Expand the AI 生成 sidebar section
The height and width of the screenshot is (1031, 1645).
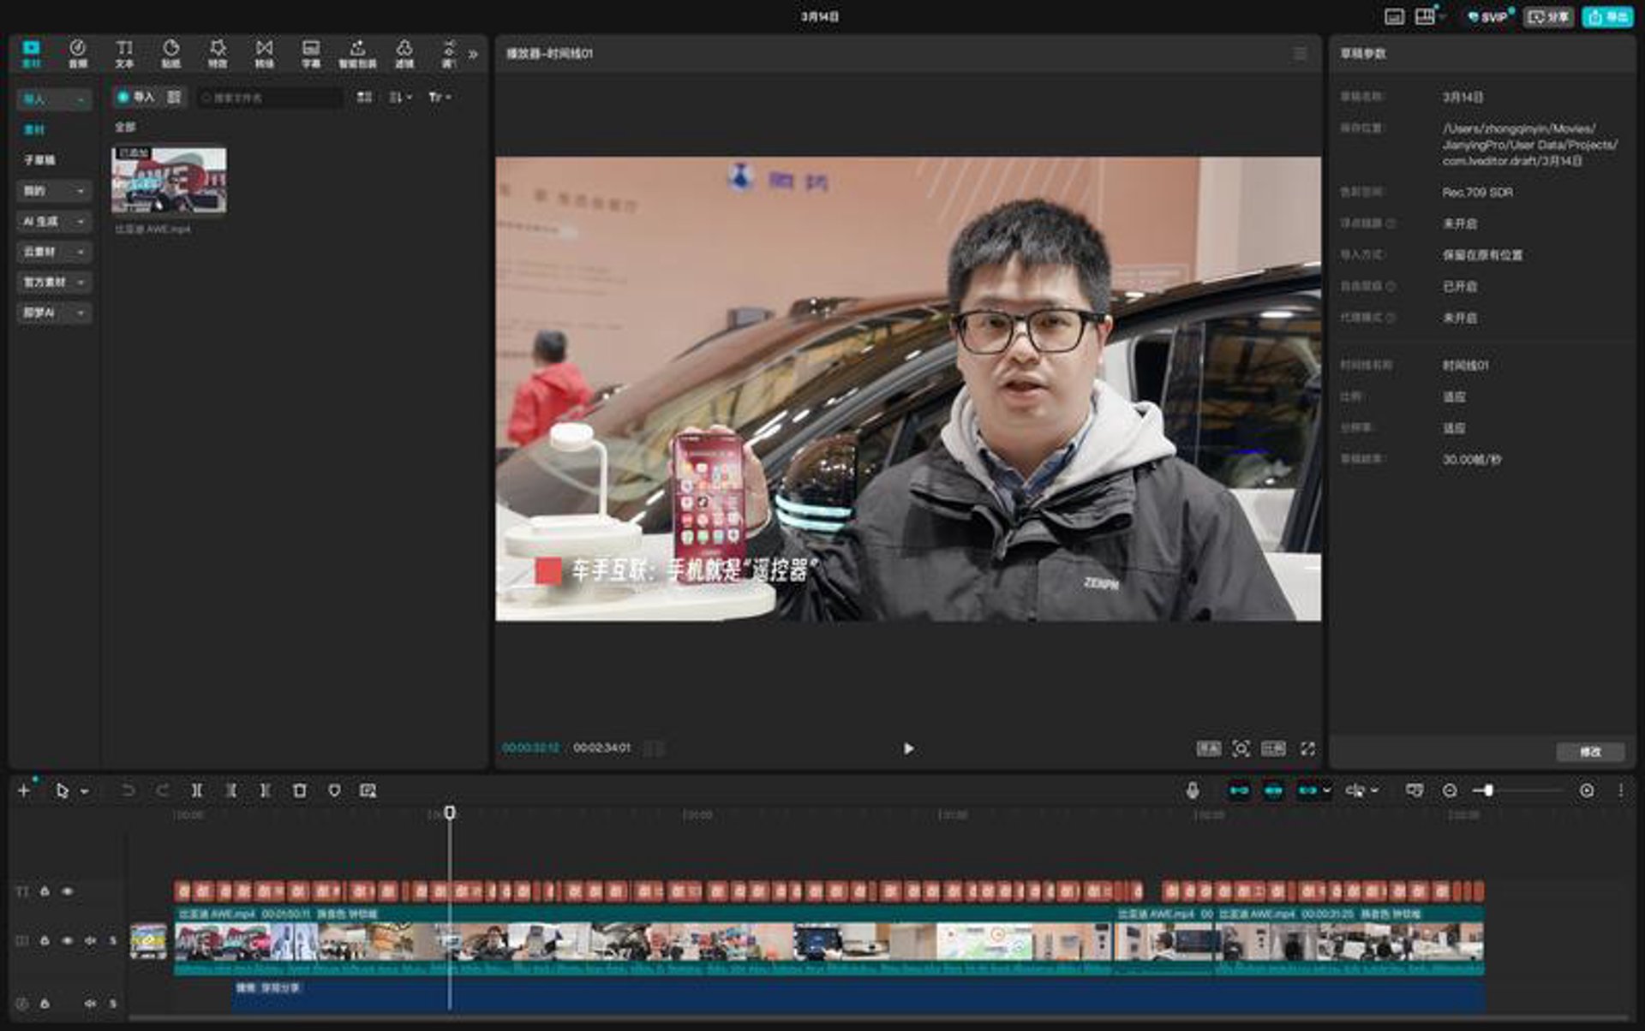coord(54,222)
